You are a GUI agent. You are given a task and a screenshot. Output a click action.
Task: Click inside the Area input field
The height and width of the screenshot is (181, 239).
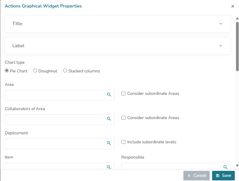click(x=55, y=95)
